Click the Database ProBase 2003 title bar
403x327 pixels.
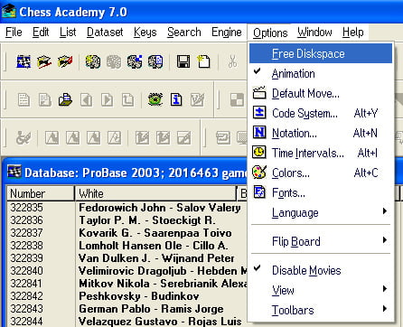[x=125, y=173]
